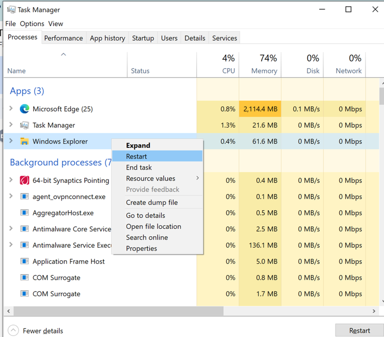This screenshot has width=384, height=337.
Task: Click the sort arrow above Name column
Action: pyautogui.click(x=63, y=54)
